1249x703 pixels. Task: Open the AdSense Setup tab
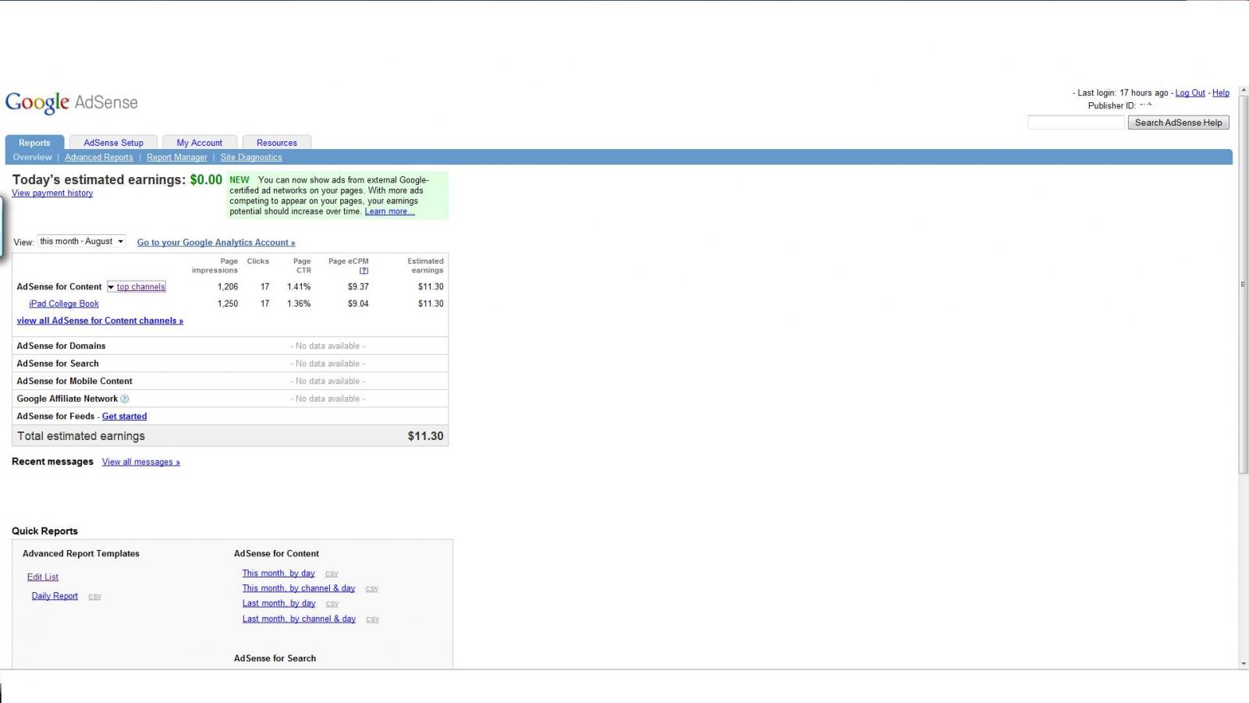coord(113,143)
